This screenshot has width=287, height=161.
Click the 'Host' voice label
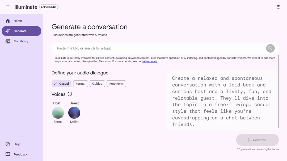click(57, 103)
